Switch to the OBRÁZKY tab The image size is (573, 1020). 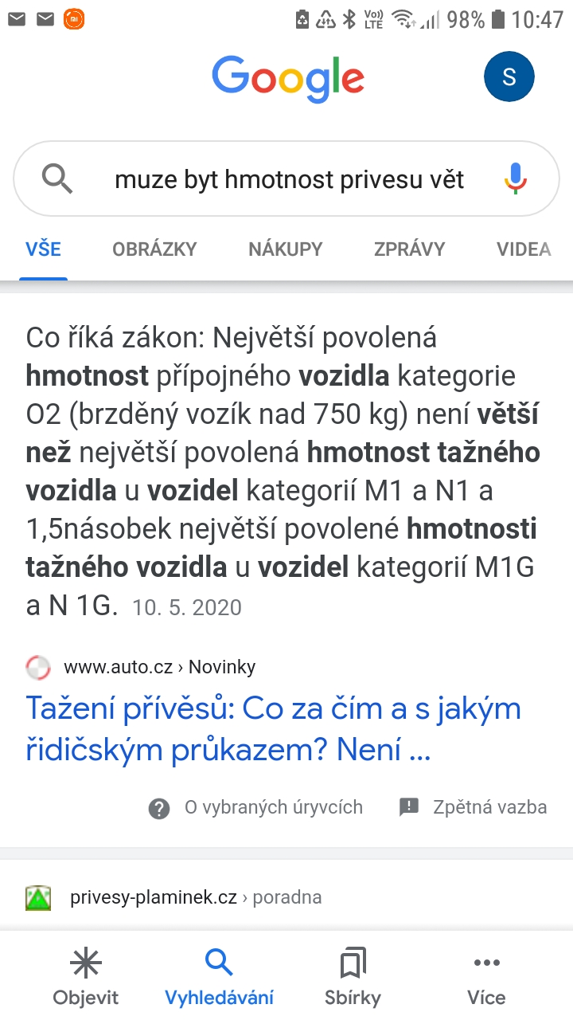click(x=154, y=249)
